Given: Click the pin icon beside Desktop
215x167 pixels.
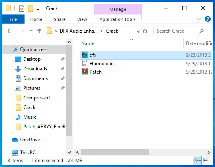Looking at the screenshot, I should [x=62, y=59].
